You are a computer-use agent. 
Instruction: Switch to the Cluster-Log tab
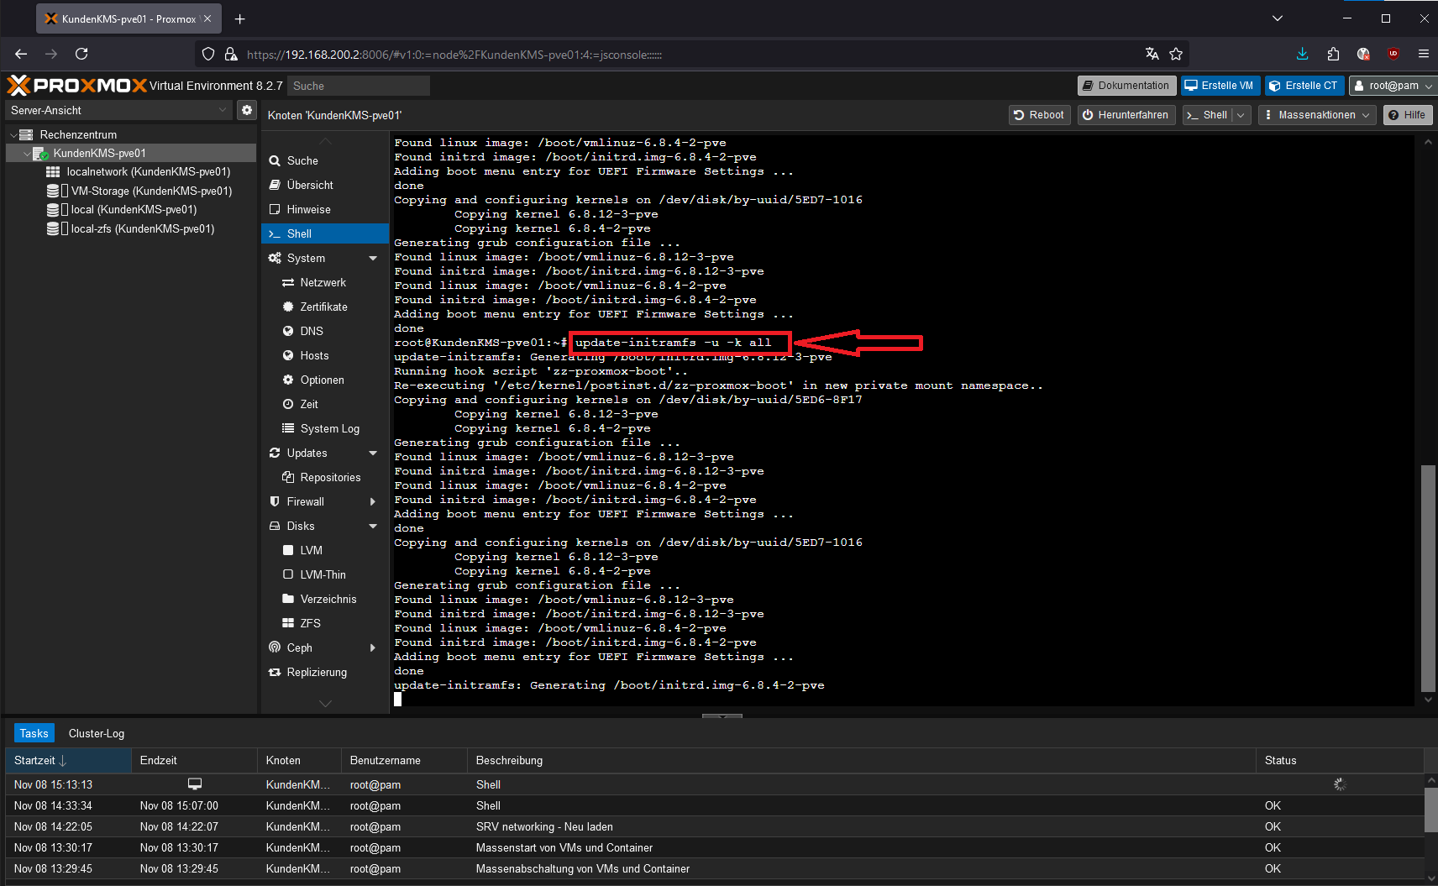(96, 733)
